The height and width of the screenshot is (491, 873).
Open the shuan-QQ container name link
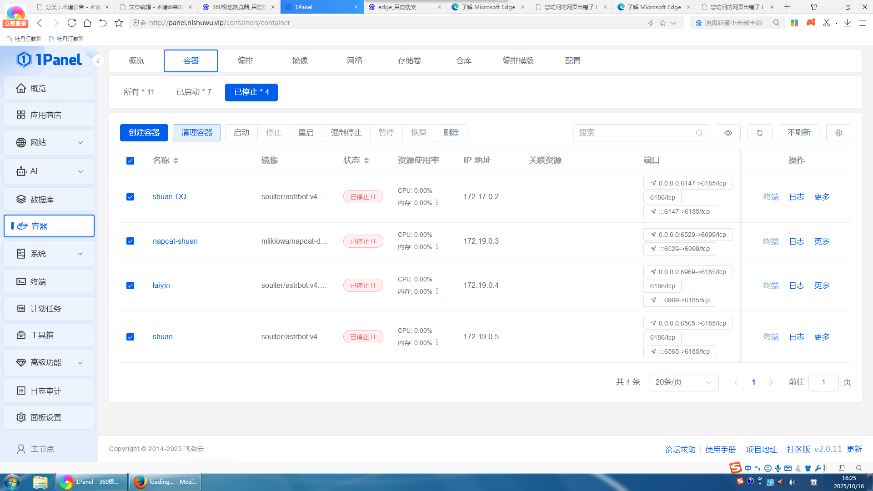point(169,196)
